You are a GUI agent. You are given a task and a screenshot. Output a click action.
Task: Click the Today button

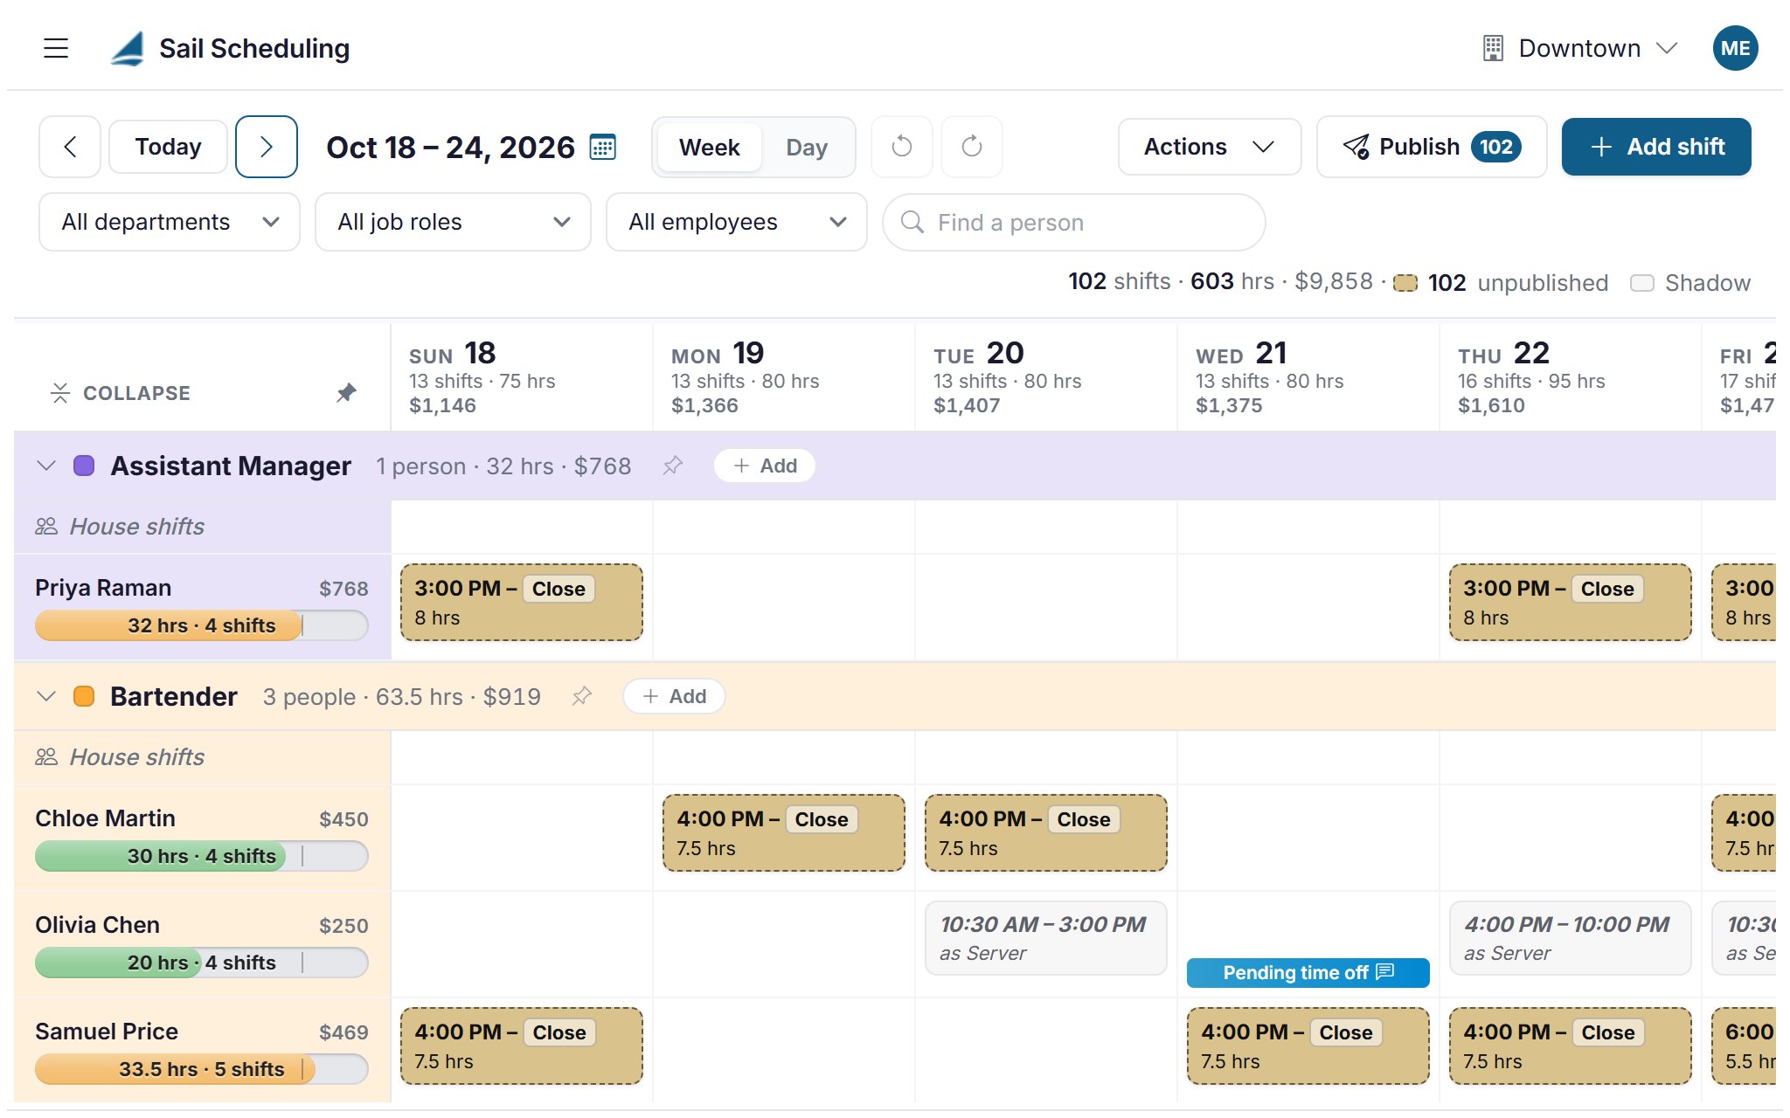(168, 147)
